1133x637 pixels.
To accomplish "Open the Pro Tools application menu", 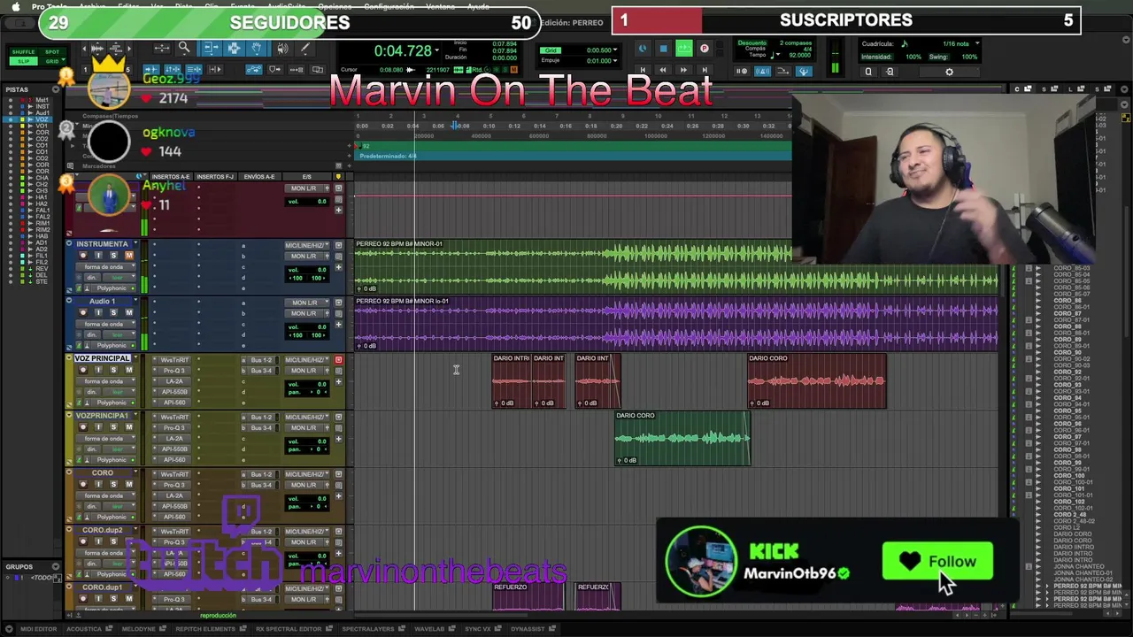I will pos(50,6).
